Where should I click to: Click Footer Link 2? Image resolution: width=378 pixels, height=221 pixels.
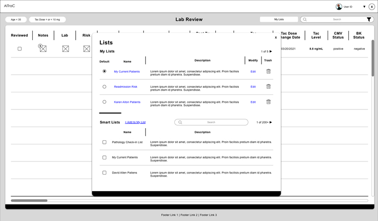coord(189,215)
